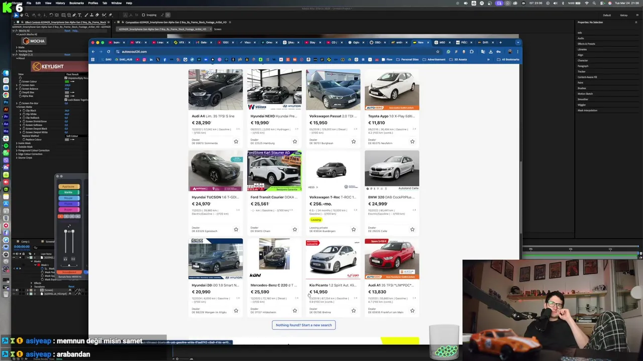
Task: Bookmark this page with the star icon
Action: click(438, 52)
